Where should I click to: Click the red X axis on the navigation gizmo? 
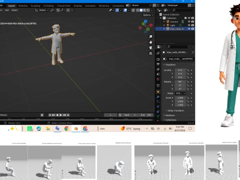tap(151, 25)
